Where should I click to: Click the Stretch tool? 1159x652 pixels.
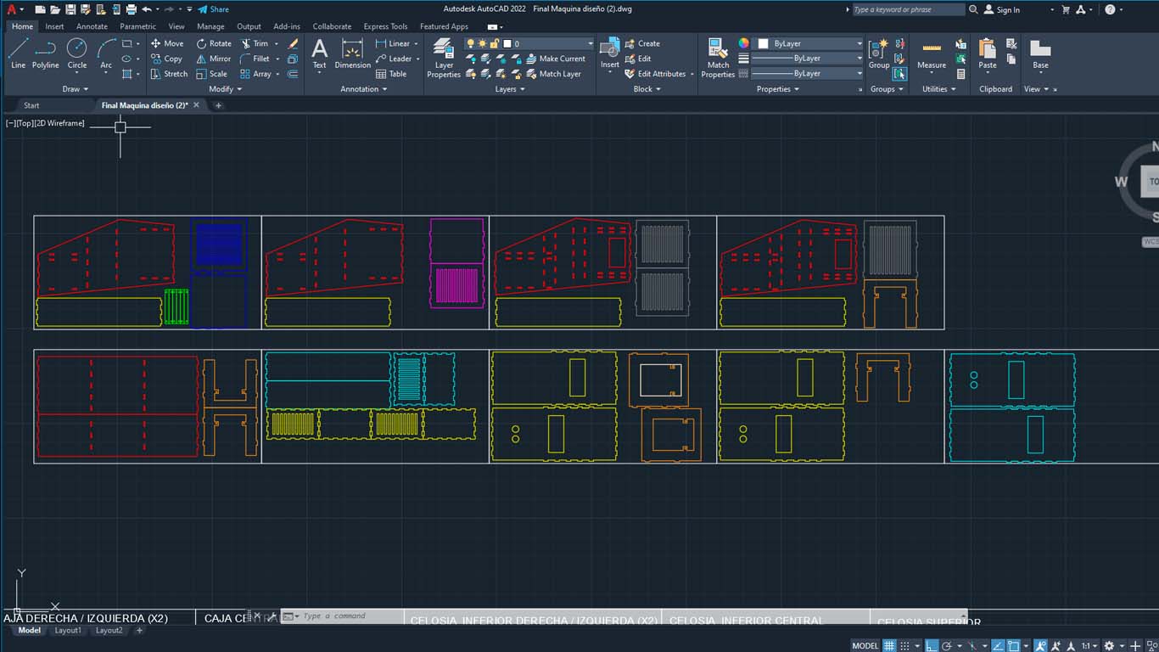[x=169, y=74]
